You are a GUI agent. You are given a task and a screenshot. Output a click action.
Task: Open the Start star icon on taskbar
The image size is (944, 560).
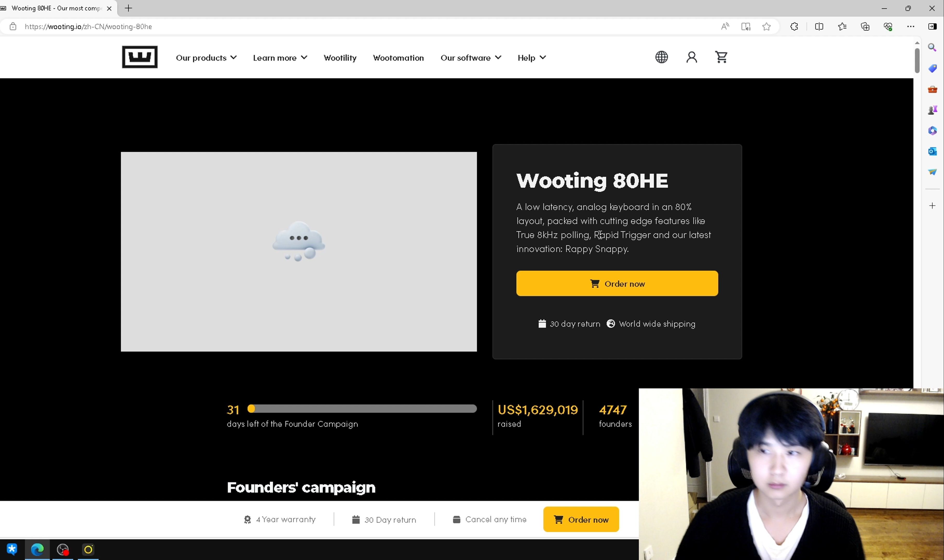coord(12,549)
